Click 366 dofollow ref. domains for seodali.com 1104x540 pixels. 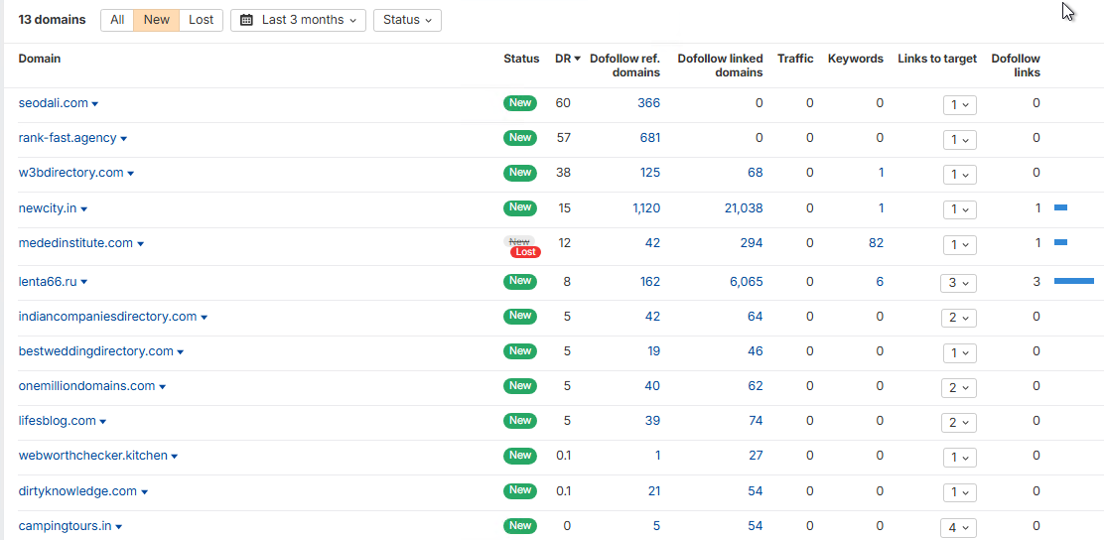click(648, 103)
